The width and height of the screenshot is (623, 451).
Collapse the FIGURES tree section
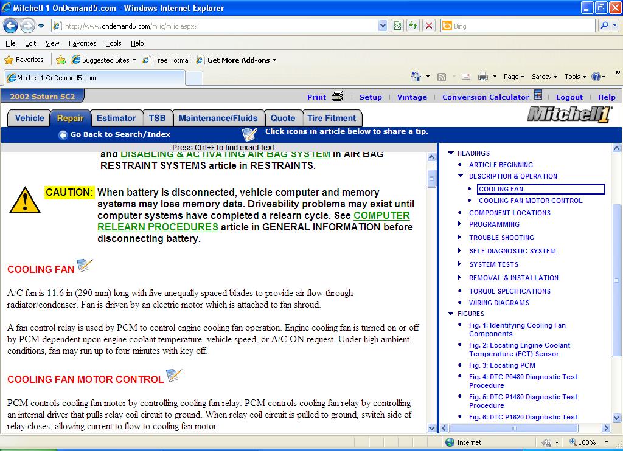click(x=451, y=313)
